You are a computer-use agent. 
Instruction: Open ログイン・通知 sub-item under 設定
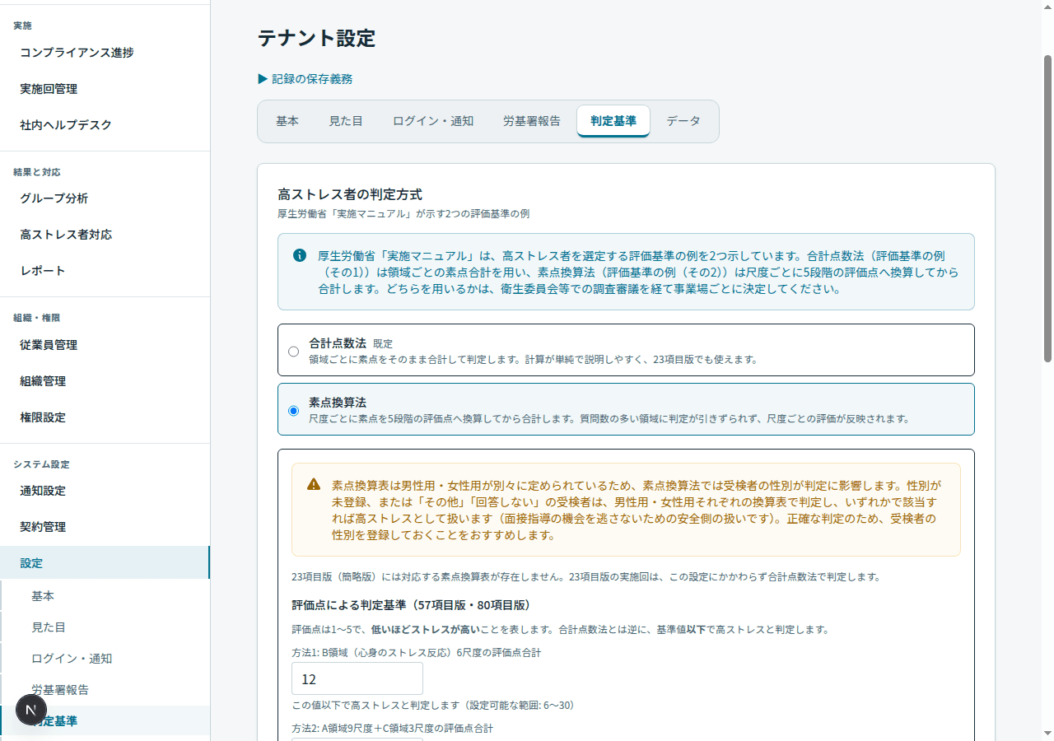(105, 659)
